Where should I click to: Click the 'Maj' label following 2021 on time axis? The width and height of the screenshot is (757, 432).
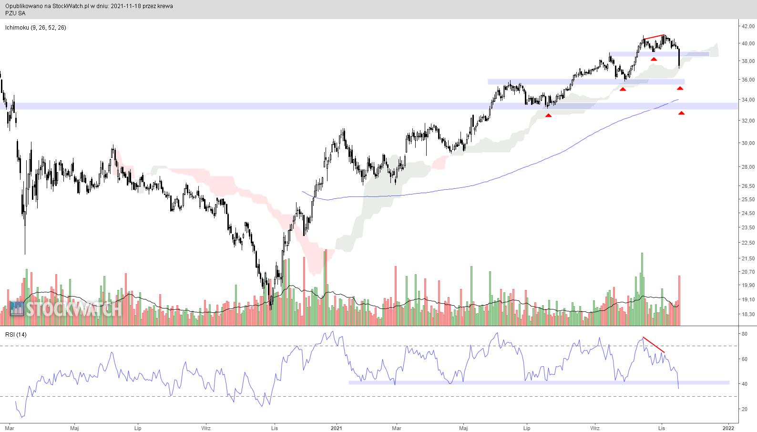(x=463, y=428)
